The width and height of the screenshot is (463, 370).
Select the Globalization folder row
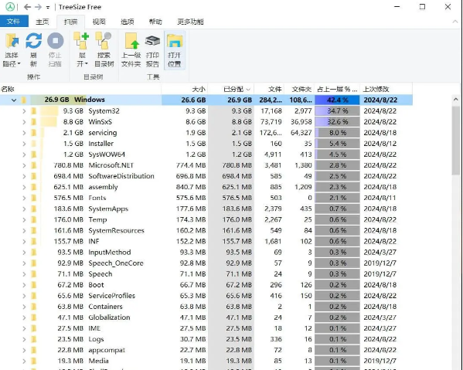206,317
